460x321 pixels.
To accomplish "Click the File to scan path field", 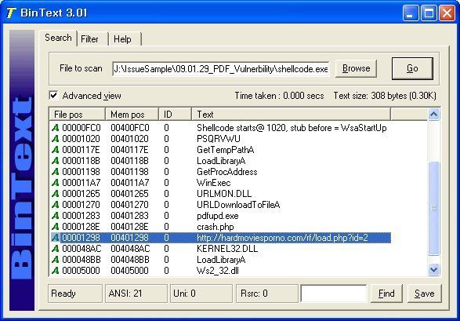I will [221, 69].
